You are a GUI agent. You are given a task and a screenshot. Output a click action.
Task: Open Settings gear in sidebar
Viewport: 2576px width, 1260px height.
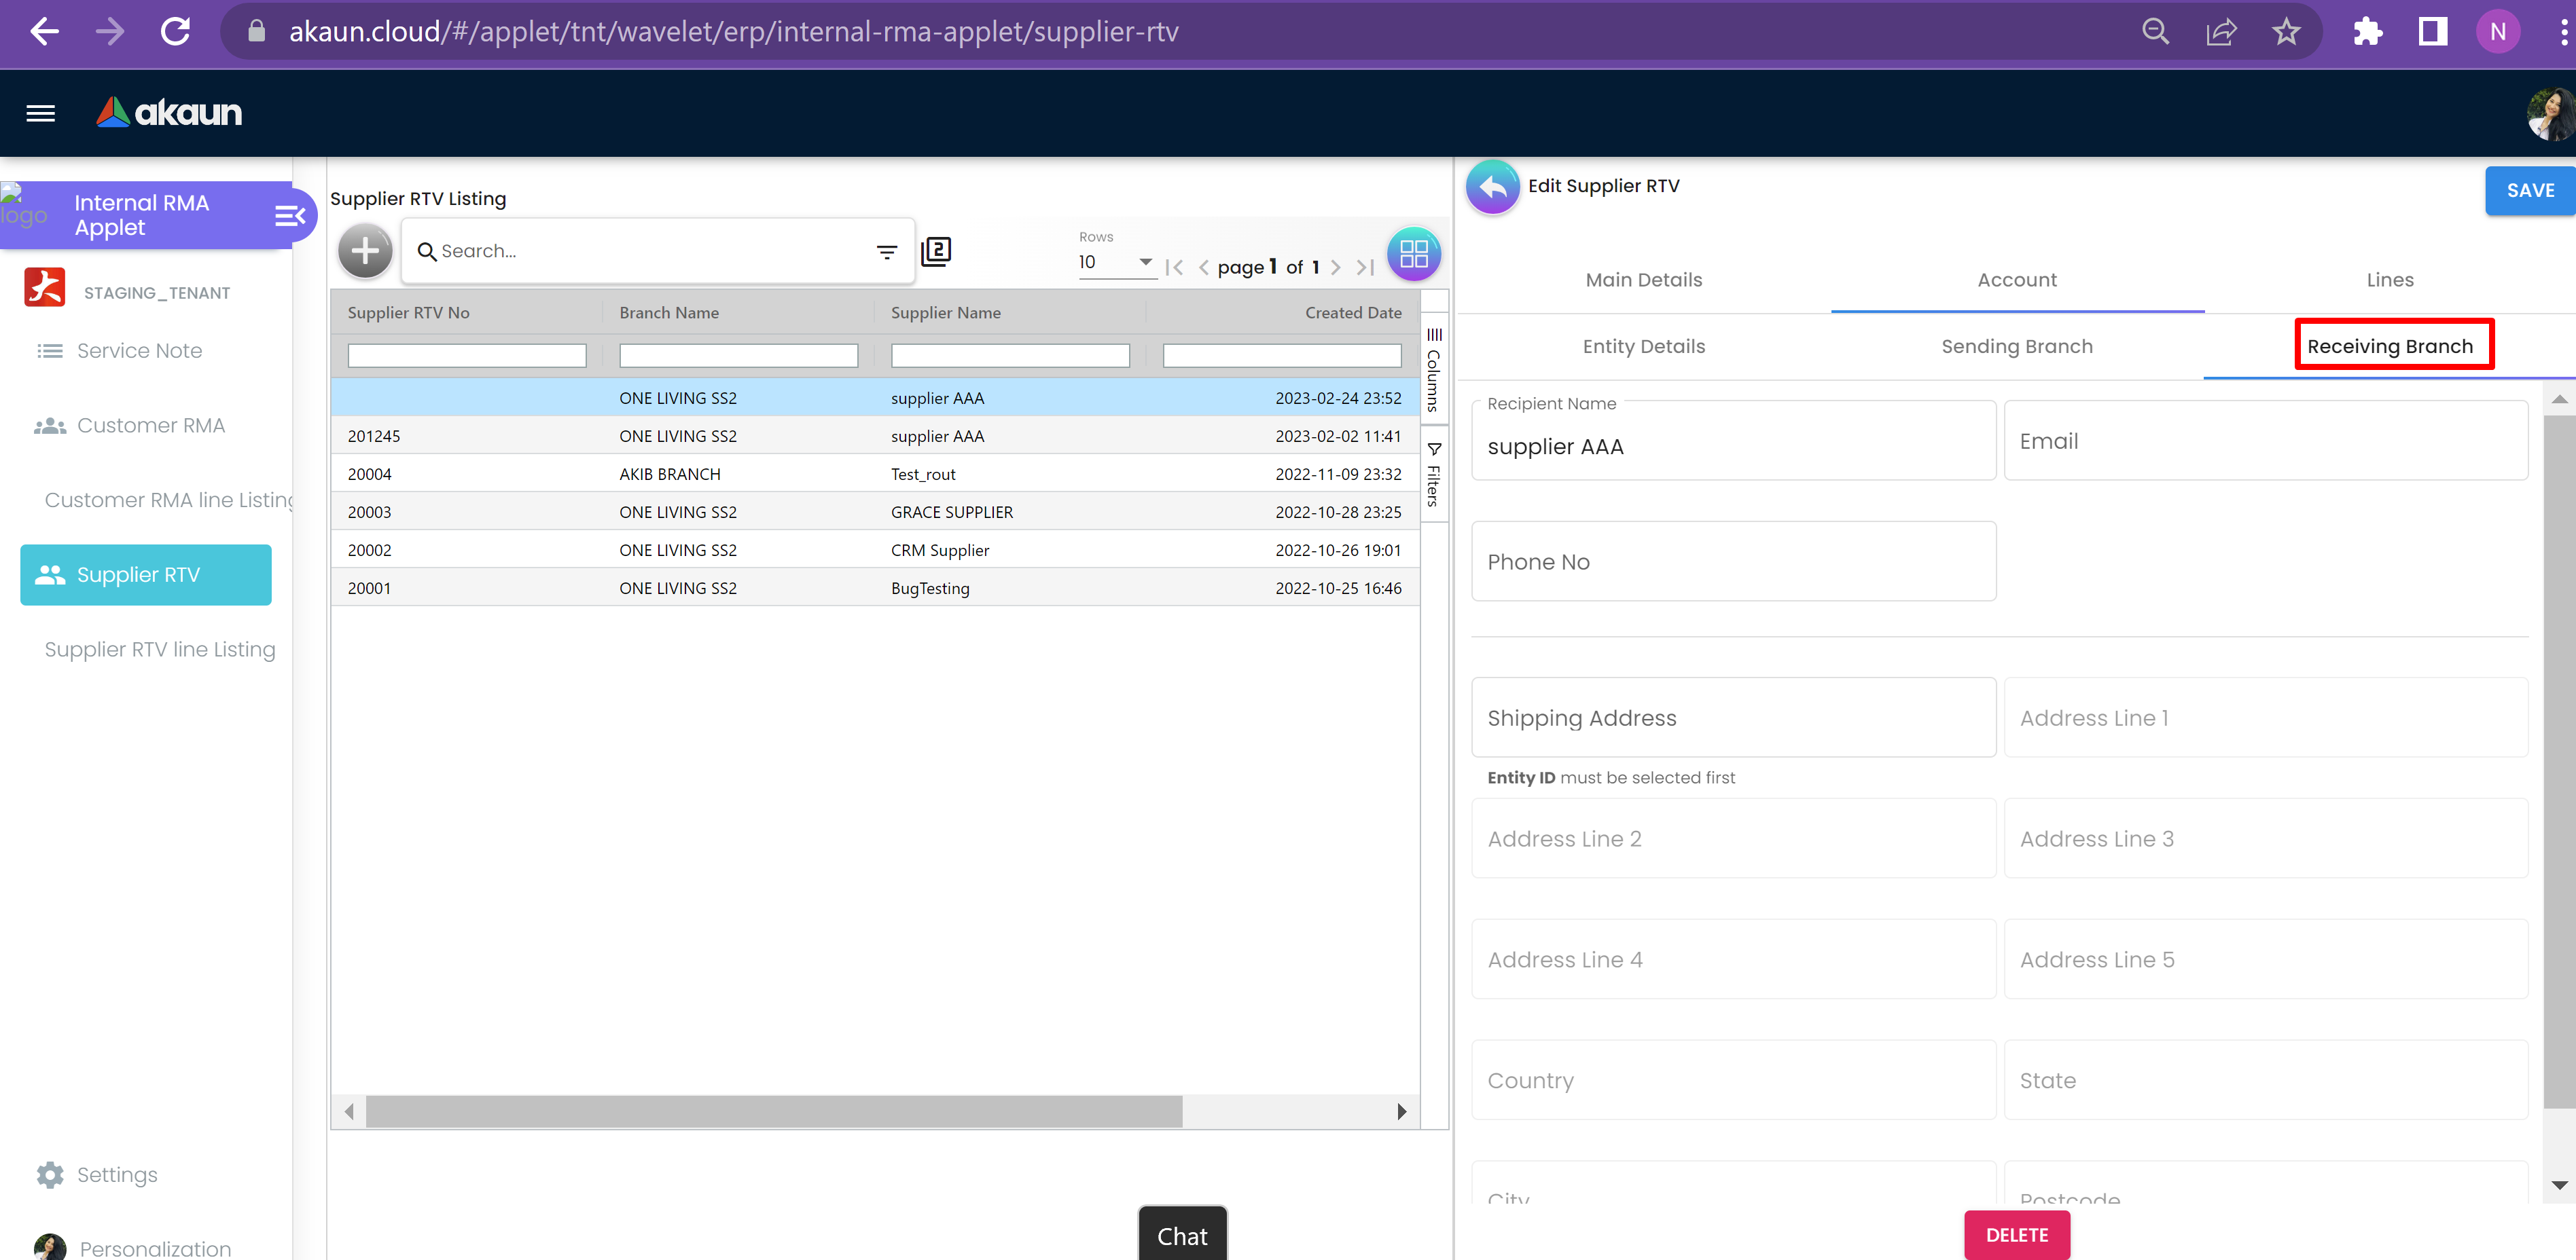click(50, 1174)
